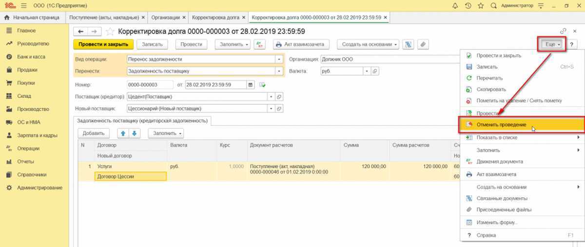Copy link to document chain icon
Image resolution: width=585 pixels, height=247 pixels.
(x=564, y=31)
